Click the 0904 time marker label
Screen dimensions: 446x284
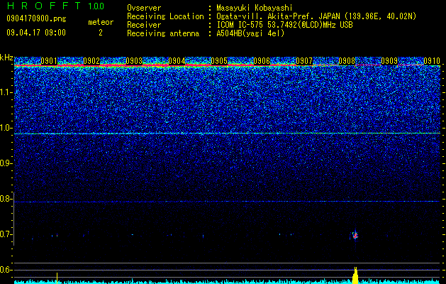[177, 60]
